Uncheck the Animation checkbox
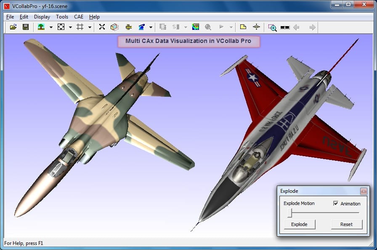 pyautogui.click(x=336, y=203)
